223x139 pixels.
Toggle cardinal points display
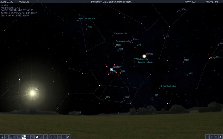pyautogui.click(x=28, y=137)
